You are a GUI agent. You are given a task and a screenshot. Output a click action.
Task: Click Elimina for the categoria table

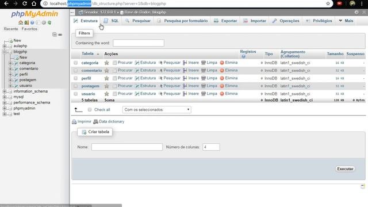coord(229,63)
